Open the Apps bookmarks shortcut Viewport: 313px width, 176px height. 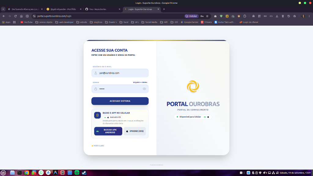point(6,22)
